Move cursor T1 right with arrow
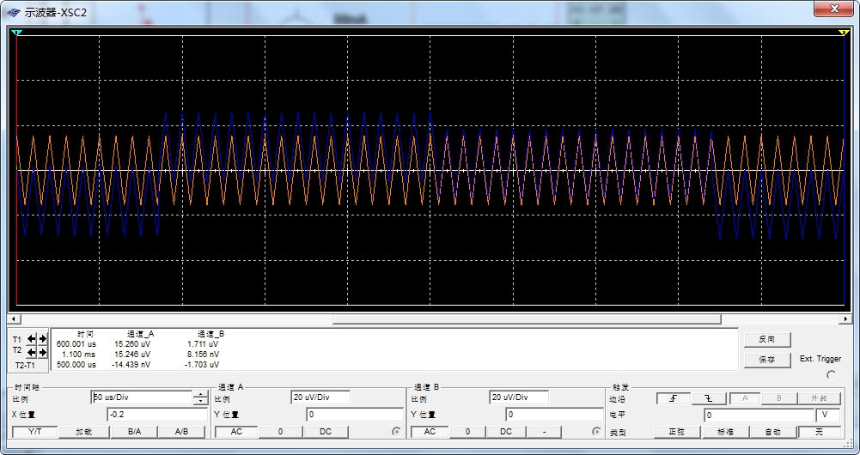Image resolution: width=860 pixels, height=455 pixels. (42, 339)
